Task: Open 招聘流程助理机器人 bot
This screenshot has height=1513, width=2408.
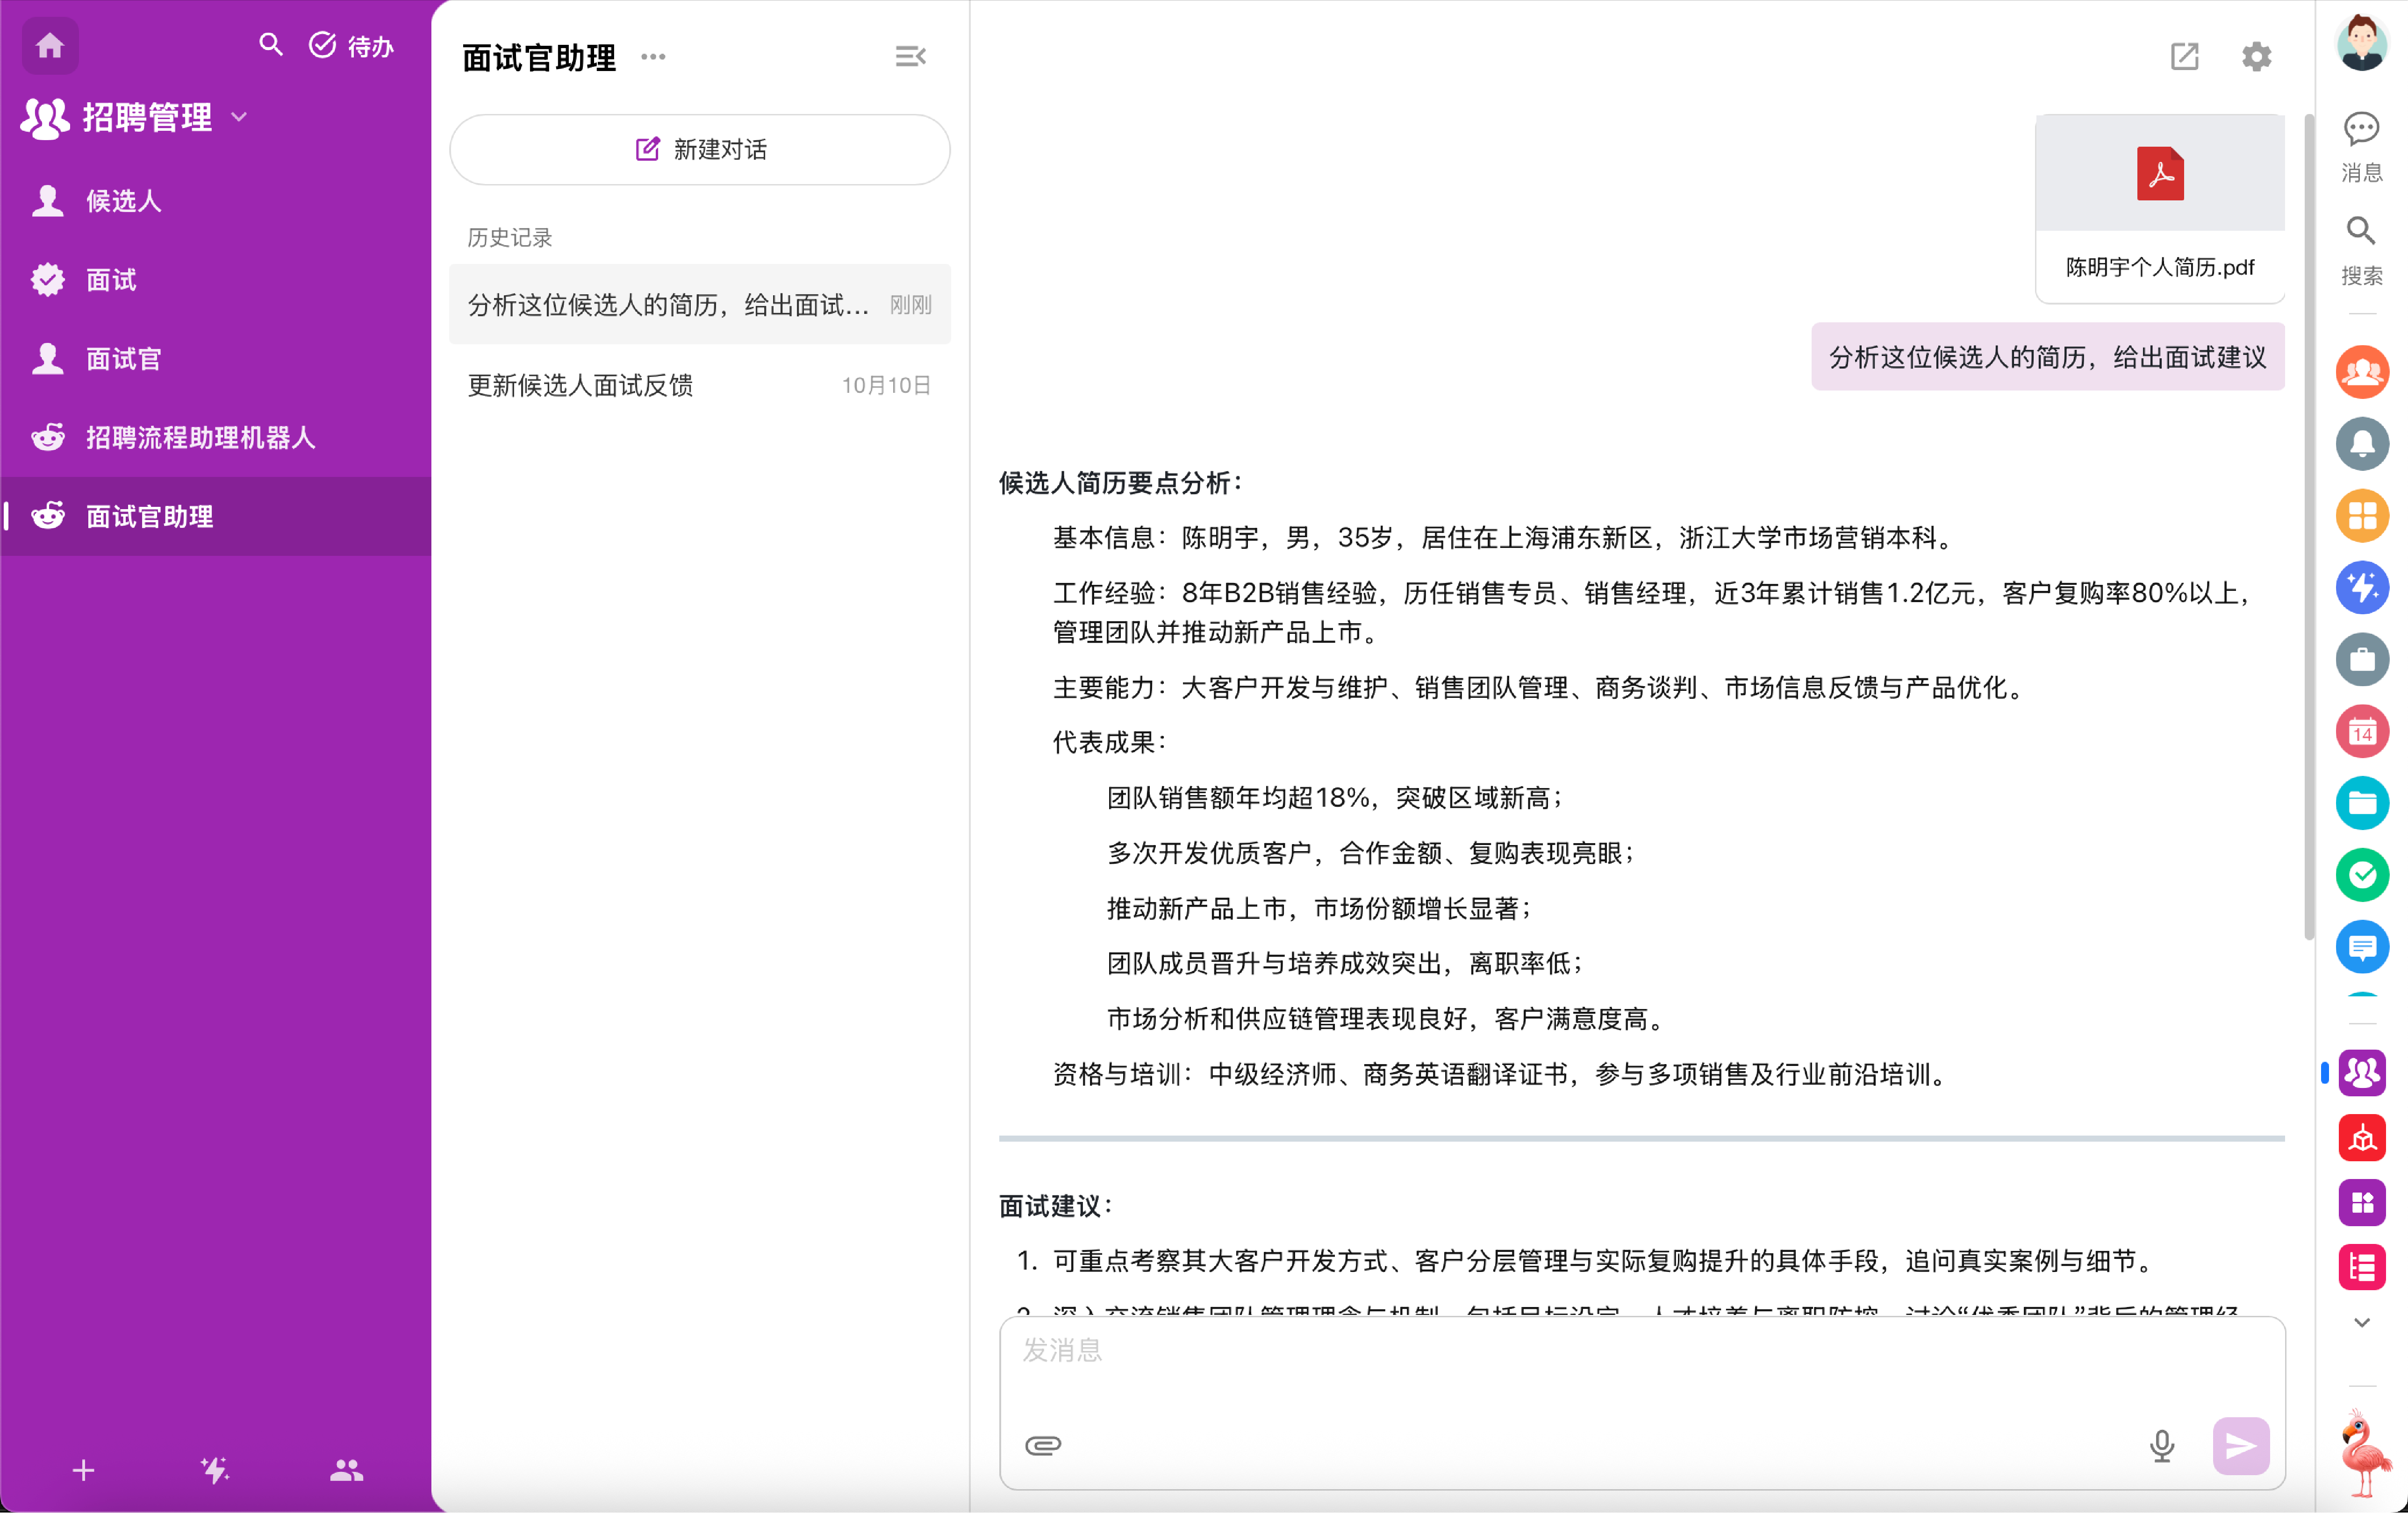Action: tap(200, 438)
